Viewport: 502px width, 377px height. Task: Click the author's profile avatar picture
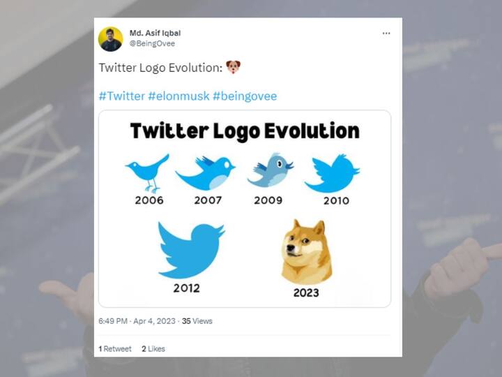coord(111,39)
